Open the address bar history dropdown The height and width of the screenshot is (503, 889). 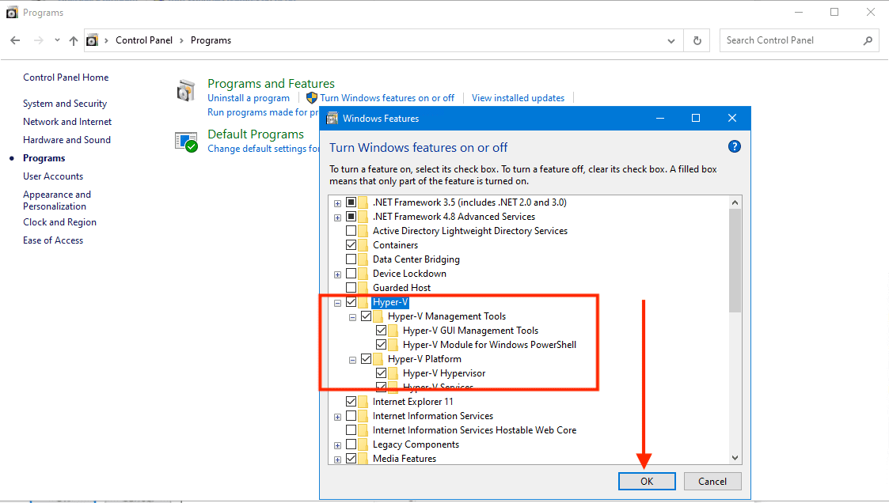click(x=672, y=40)
